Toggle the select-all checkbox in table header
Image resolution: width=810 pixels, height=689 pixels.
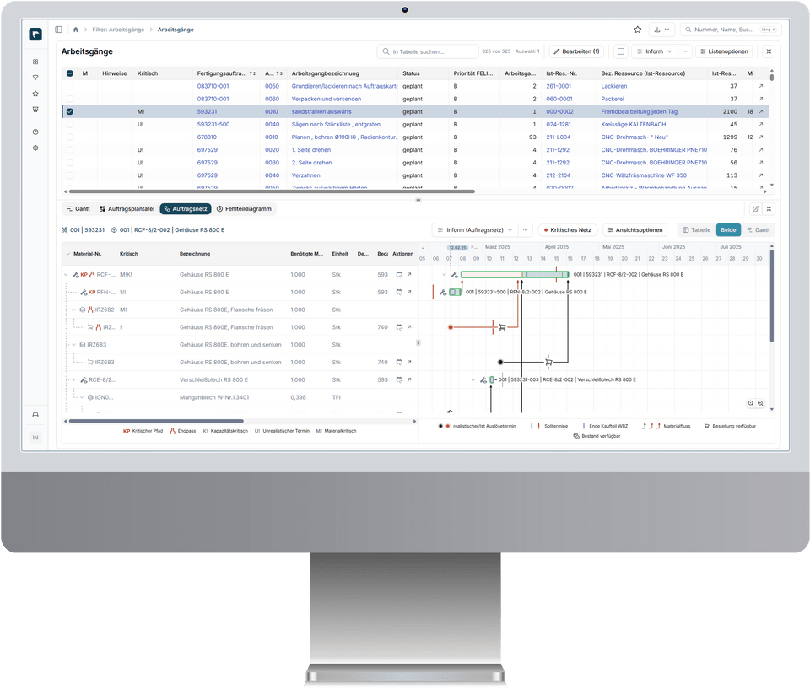point(70,73)
